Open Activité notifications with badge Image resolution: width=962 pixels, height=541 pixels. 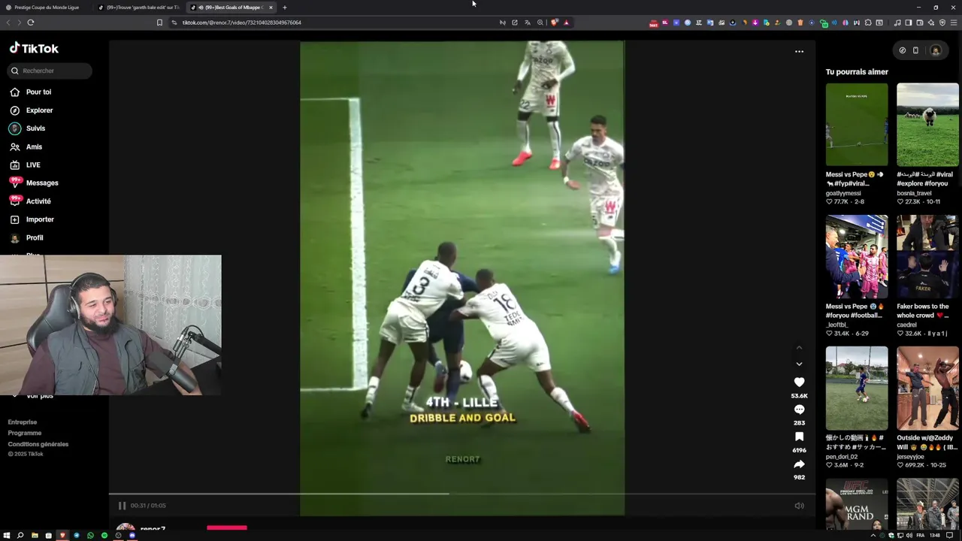(x=14, y=201)
